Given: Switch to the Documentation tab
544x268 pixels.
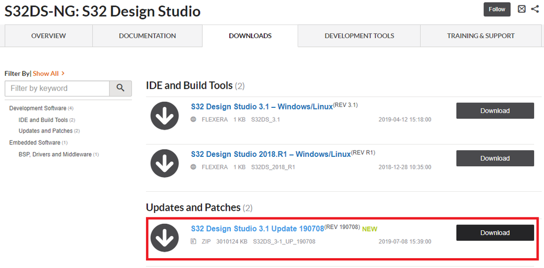Looking at the screenshot, I should (148, 36).
